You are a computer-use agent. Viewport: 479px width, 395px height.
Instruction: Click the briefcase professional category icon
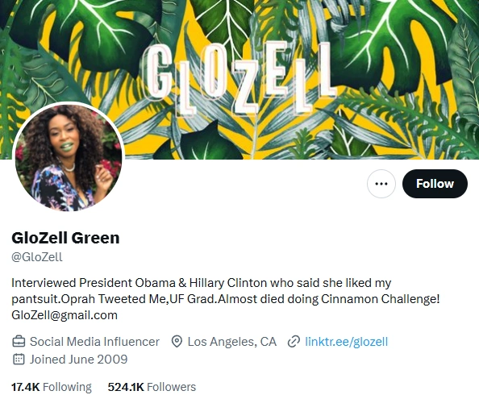tap(19, 341)
